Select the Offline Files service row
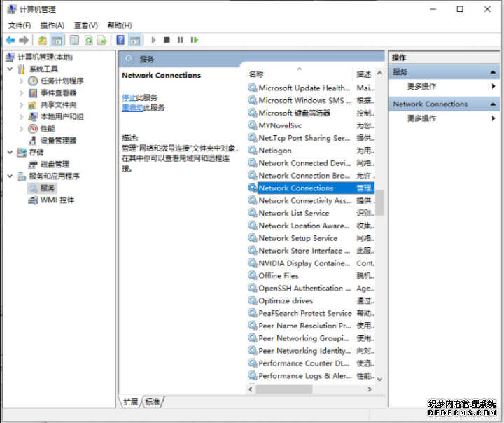 [x=311, y=276]
